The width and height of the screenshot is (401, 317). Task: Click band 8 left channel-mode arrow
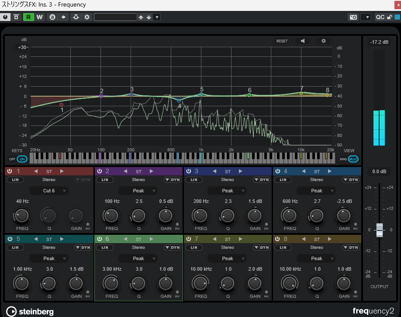coord(304,239)
